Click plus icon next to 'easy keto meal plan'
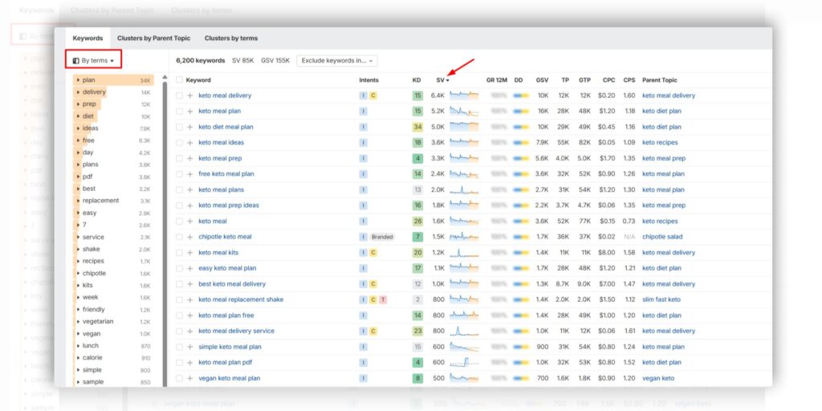The width and height of the screenshot is (822, 411). point(189,268)
